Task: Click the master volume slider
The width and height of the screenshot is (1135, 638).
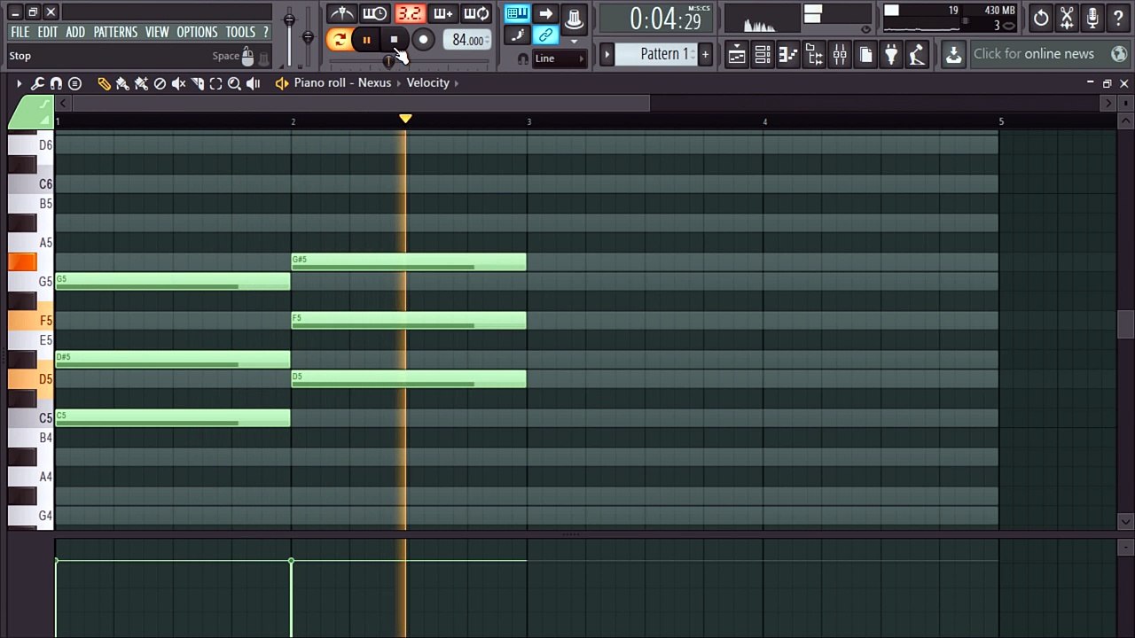Action: point(289,35)
